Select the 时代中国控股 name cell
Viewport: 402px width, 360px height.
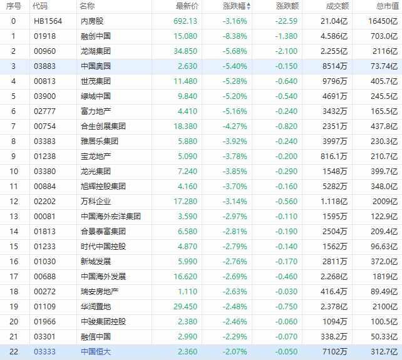103,247
